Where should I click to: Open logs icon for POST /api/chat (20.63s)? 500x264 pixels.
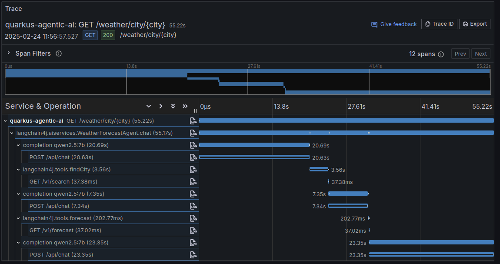[193, 157]
